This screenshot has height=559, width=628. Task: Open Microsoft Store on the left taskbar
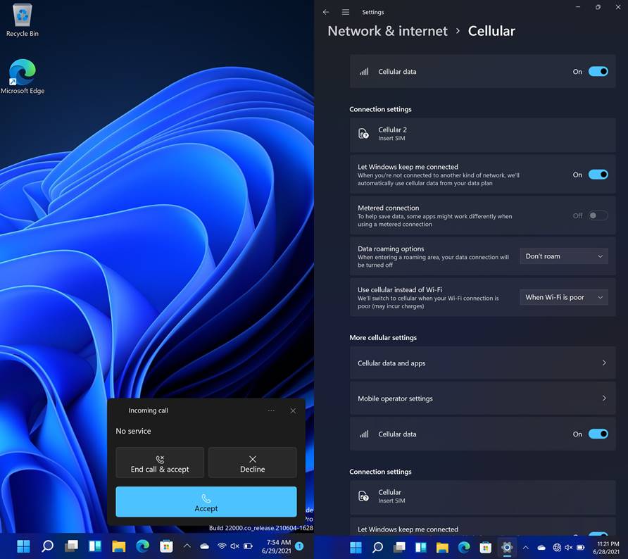click(x=166, y=546)
